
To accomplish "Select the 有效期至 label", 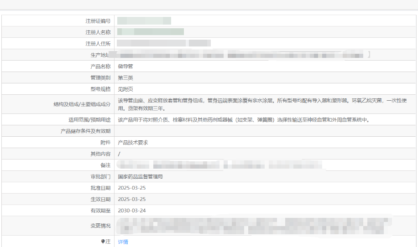I will pyautogui.click(x=100, y=211).
